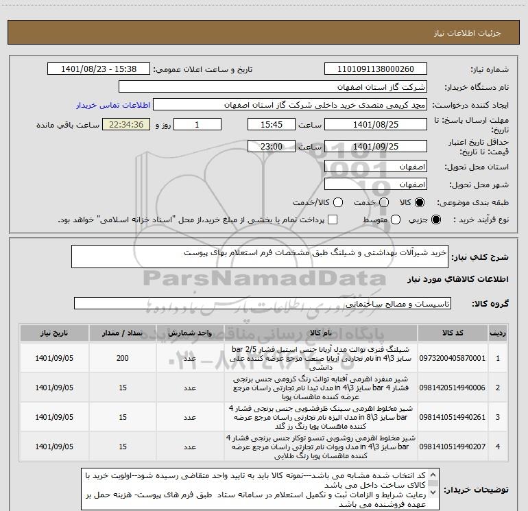Click quantity 200 in row 1

coord(123,358)
